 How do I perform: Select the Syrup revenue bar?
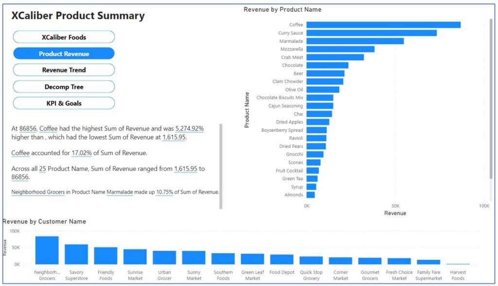(311, 187)
